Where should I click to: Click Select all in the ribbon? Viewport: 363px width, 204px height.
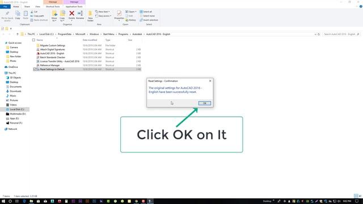pos(146,11)
